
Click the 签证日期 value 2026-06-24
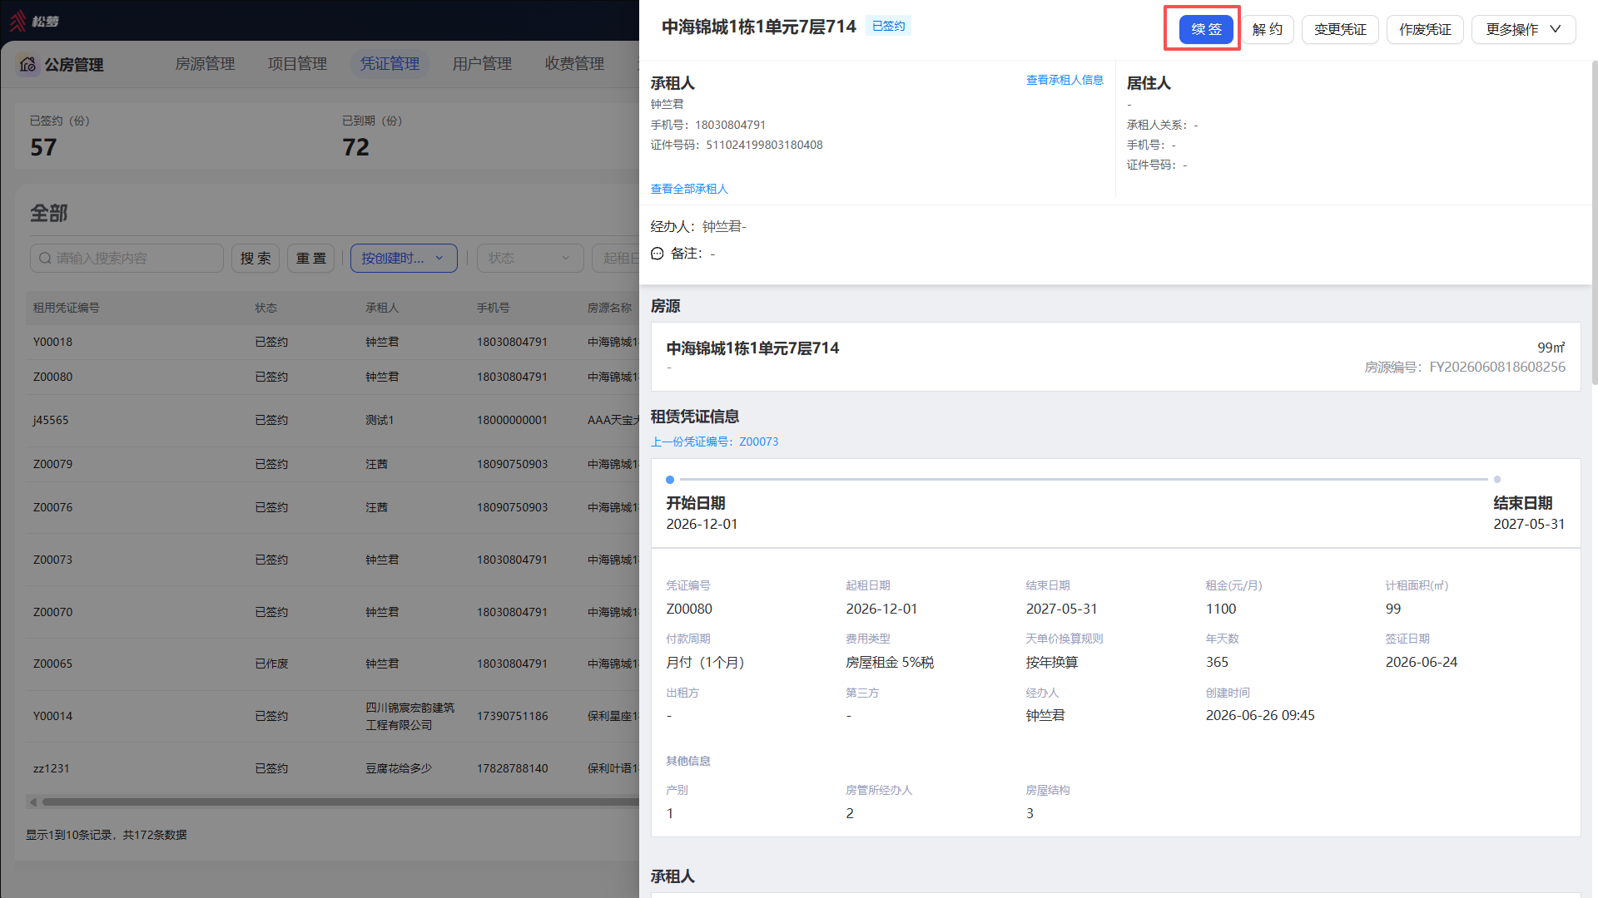(1422, 663)
